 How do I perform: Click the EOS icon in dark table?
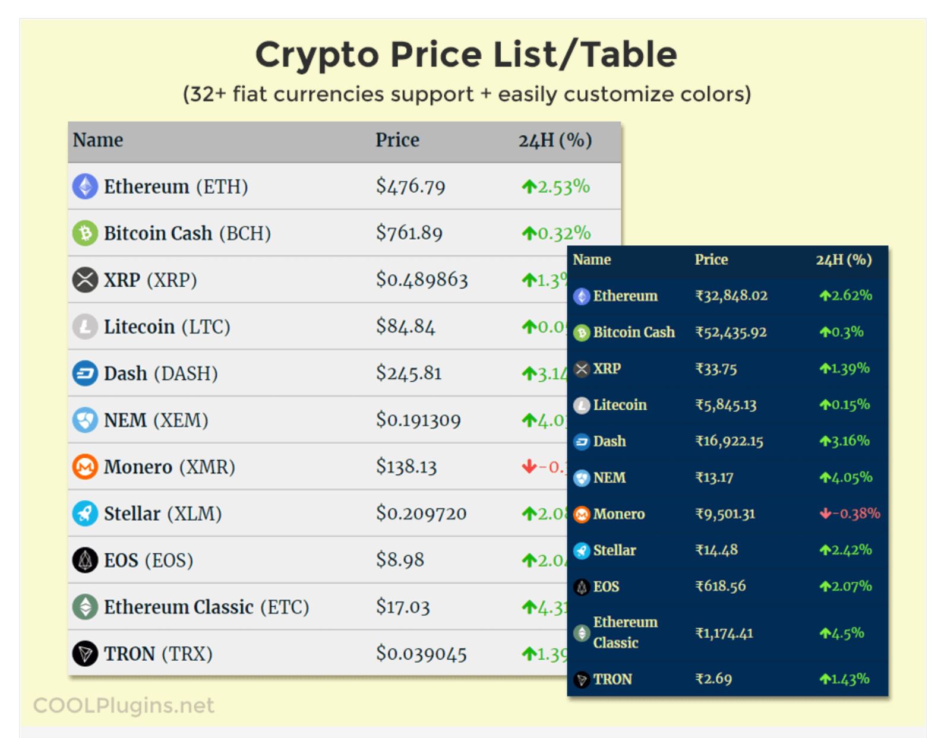pyautogui.click(x=582, y=587)
